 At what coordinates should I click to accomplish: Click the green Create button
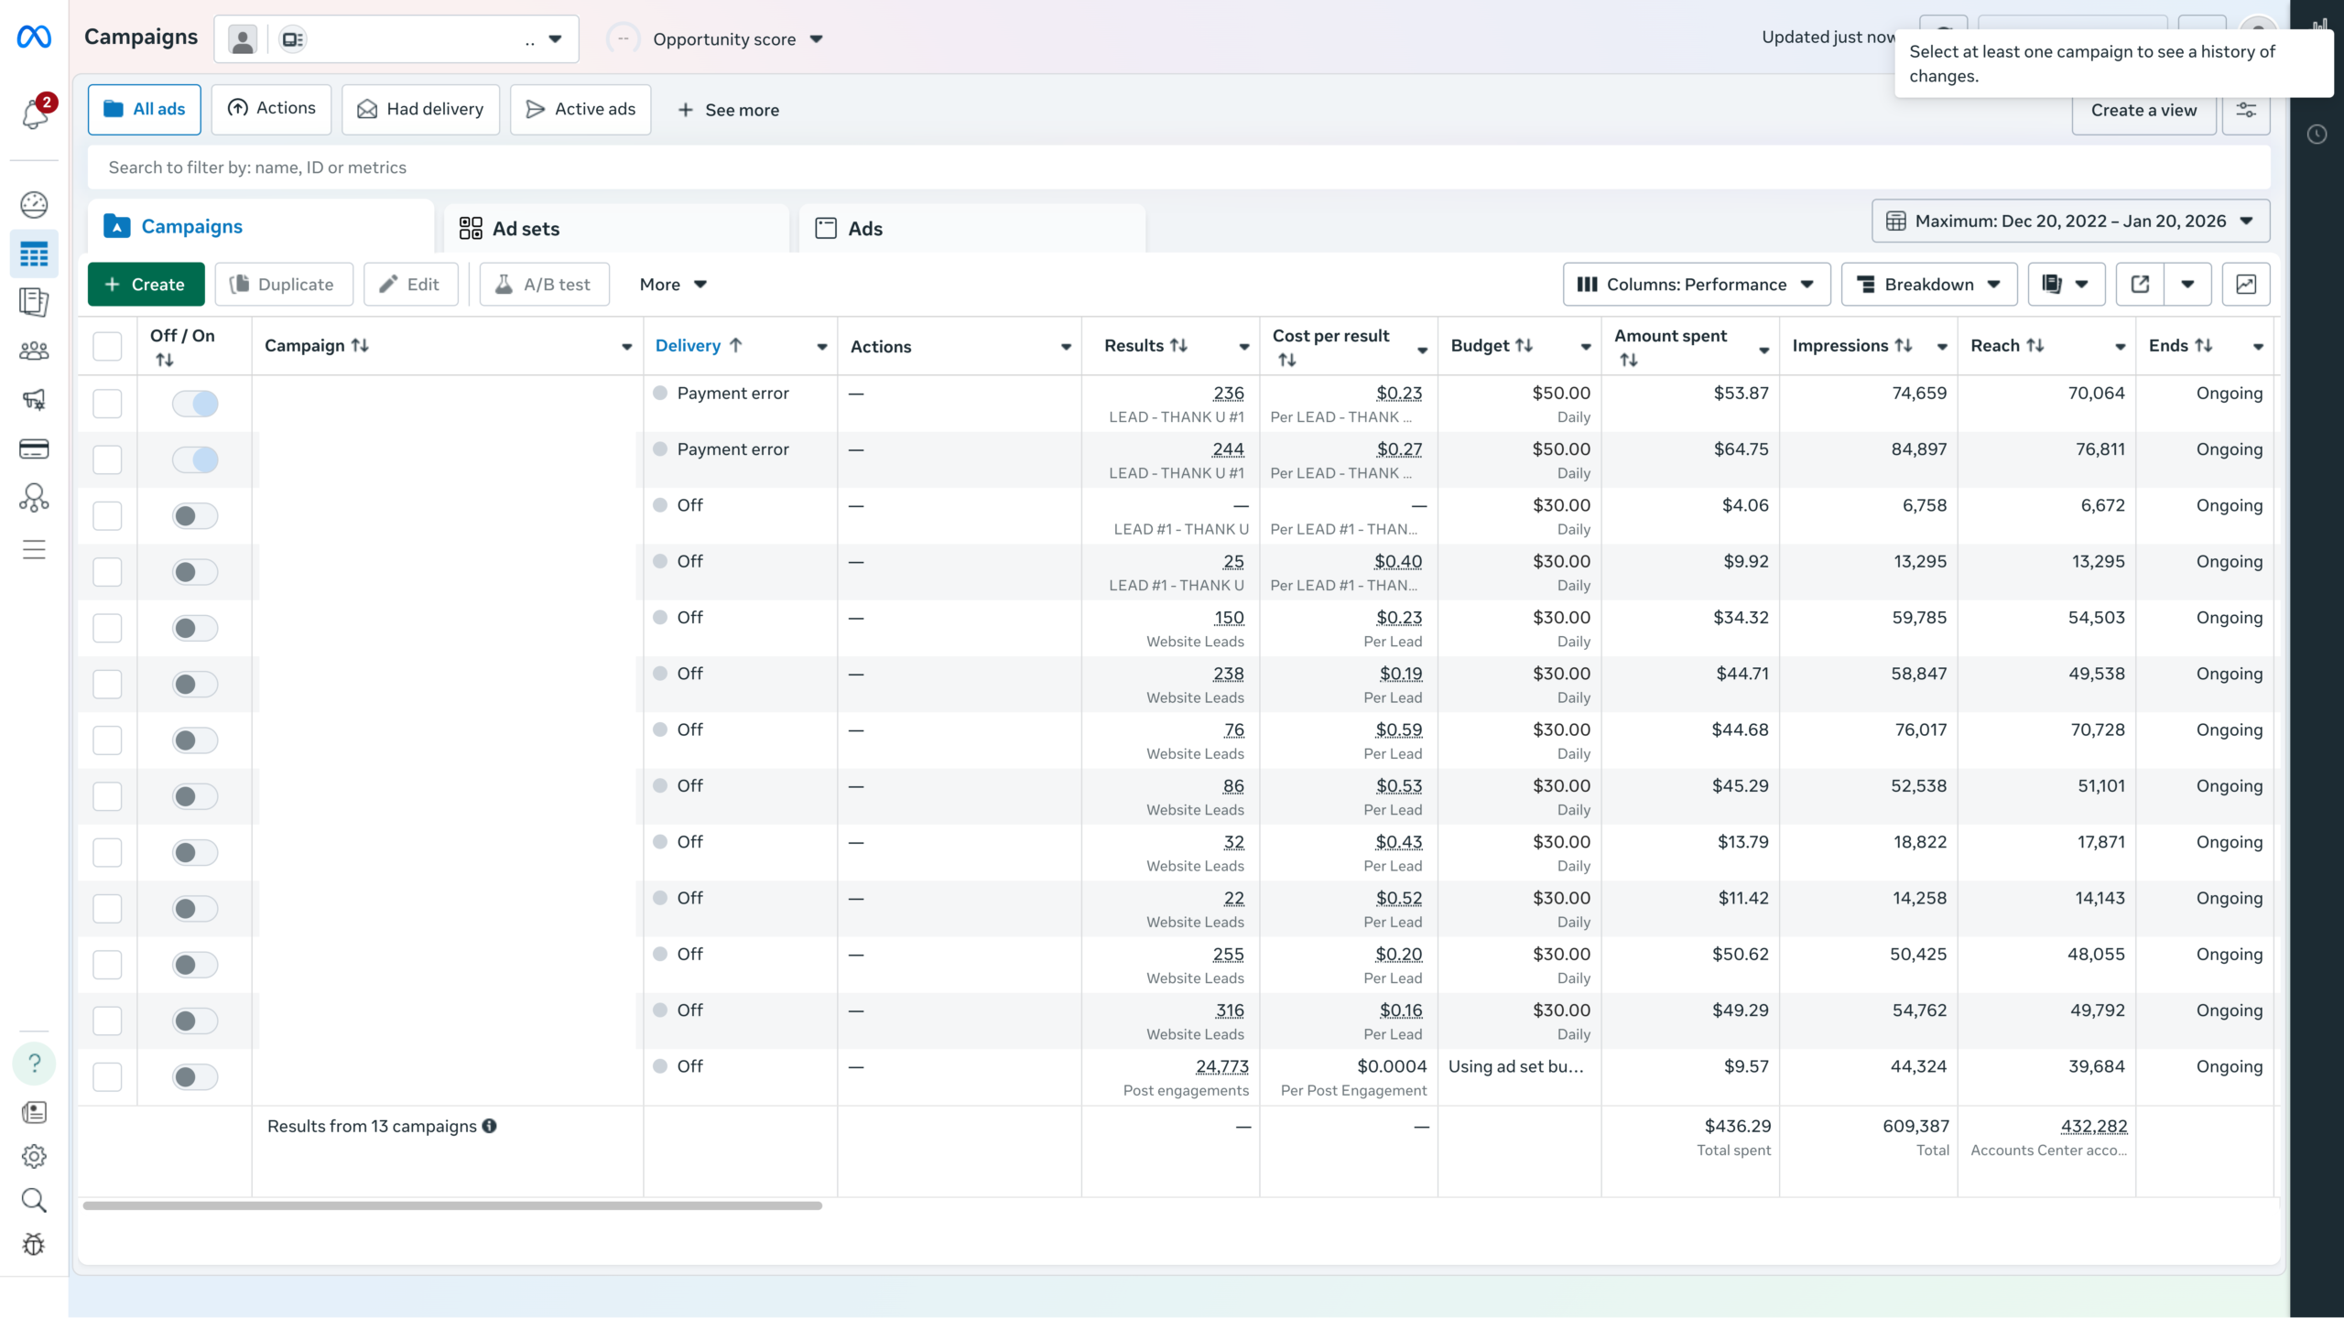pyautogui.click(x=145, y=285)
